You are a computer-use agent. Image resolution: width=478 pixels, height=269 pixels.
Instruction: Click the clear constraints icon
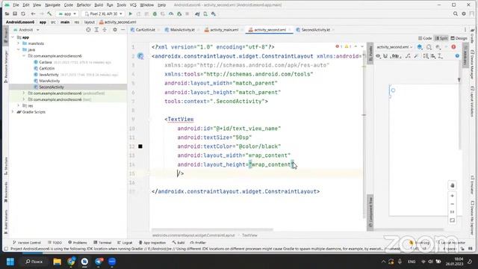pyautogui.click(x=408, y=56)
